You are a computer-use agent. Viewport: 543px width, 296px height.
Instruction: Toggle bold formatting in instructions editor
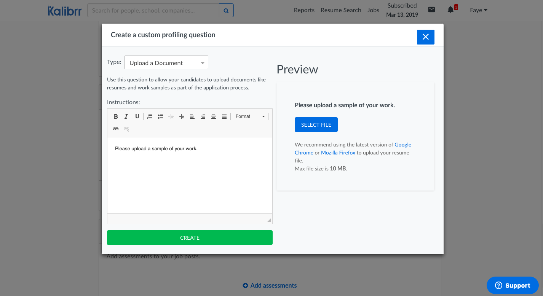(x=116, y=116)
